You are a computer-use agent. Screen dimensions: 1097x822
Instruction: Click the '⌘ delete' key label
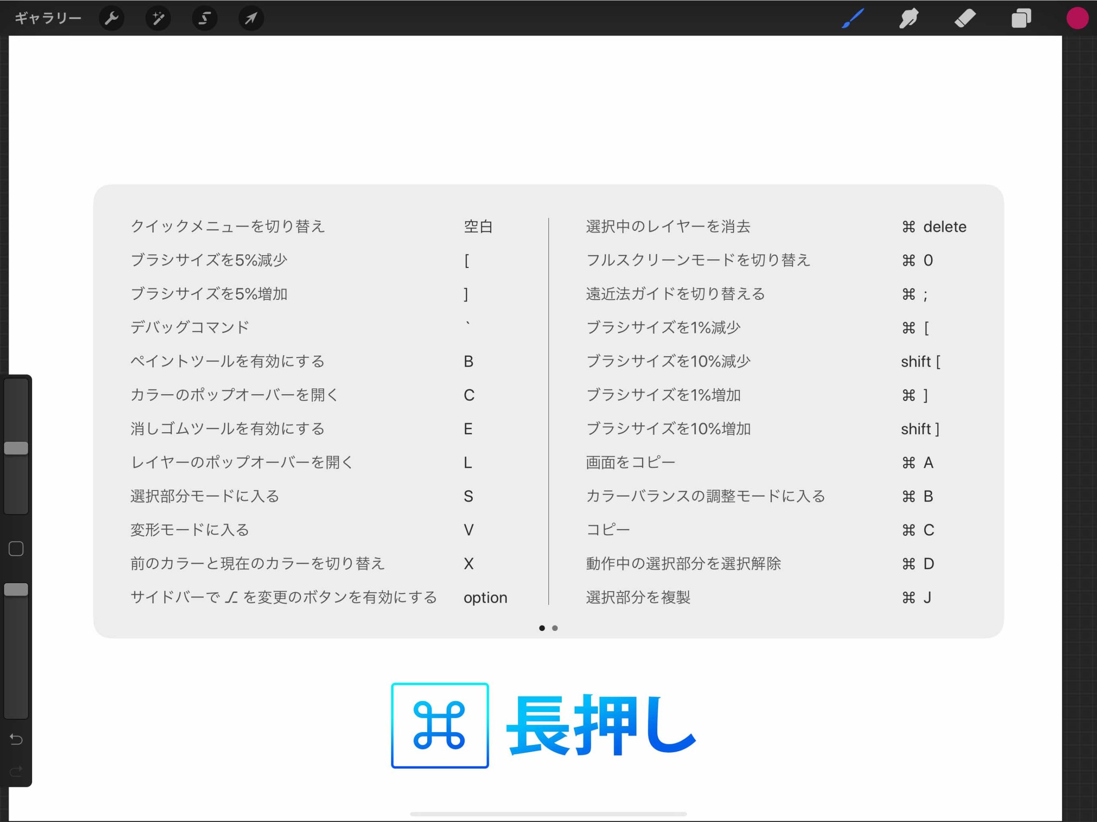click(x=934, y=227)
